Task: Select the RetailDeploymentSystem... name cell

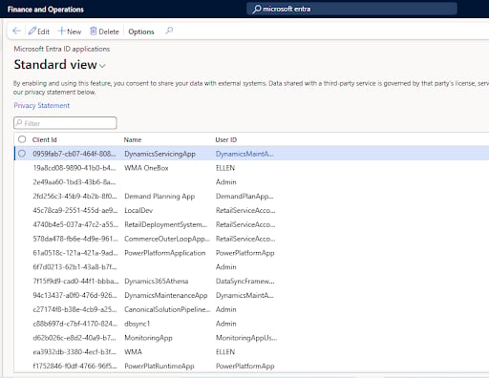Action: (166, 224)
